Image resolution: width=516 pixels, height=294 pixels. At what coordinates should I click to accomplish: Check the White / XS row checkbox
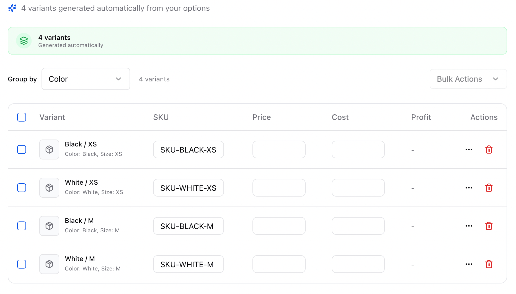[22, 188]
